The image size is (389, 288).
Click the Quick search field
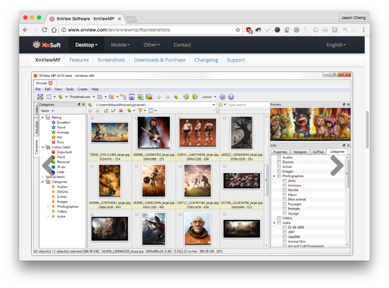click(248, 105)
